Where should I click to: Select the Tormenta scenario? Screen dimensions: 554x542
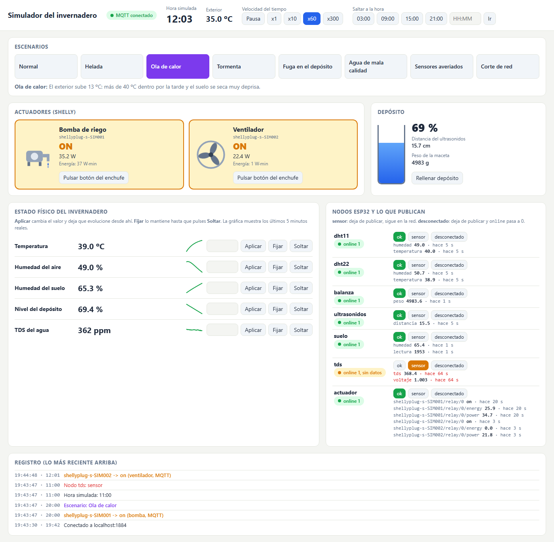click(244, 66)
